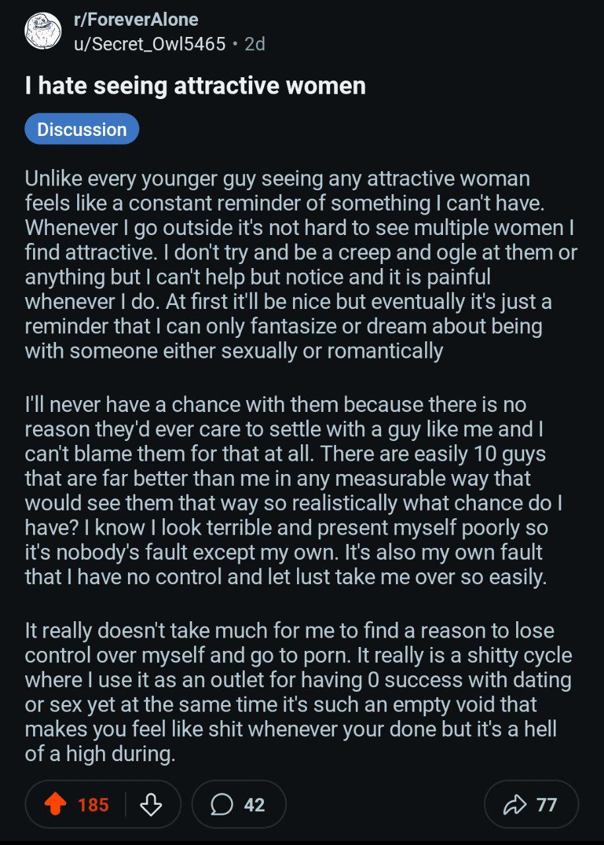Tap the 77 share count
Screen dimensions: 604x845
547,805
